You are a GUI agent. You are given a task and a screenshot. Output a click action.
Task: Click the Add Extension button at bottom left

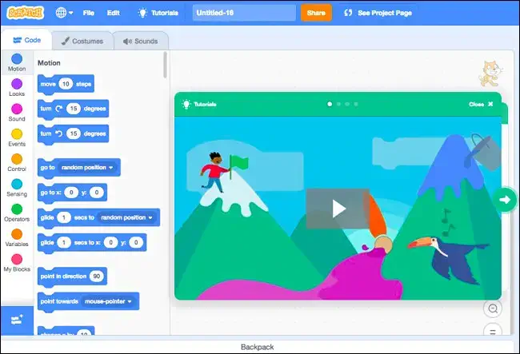(17, 320)
